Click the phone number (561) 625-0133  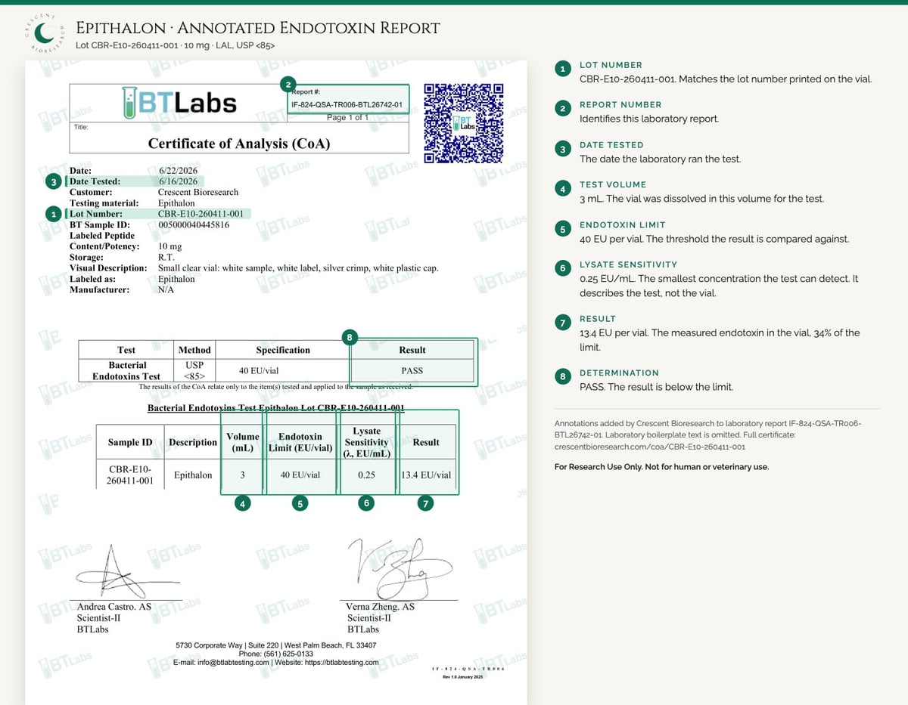pos(288,654)
